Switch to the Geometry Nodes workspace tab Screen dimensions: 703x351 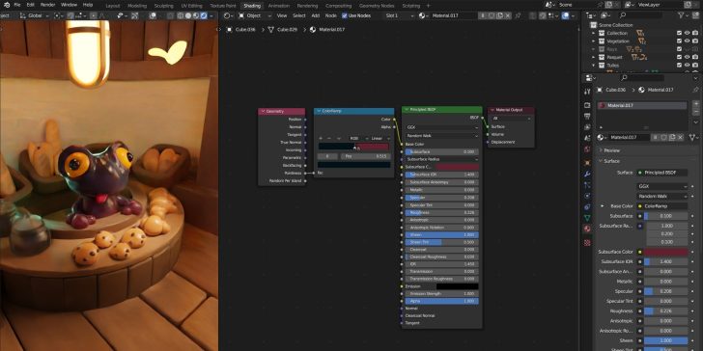[x=377, y=6]
